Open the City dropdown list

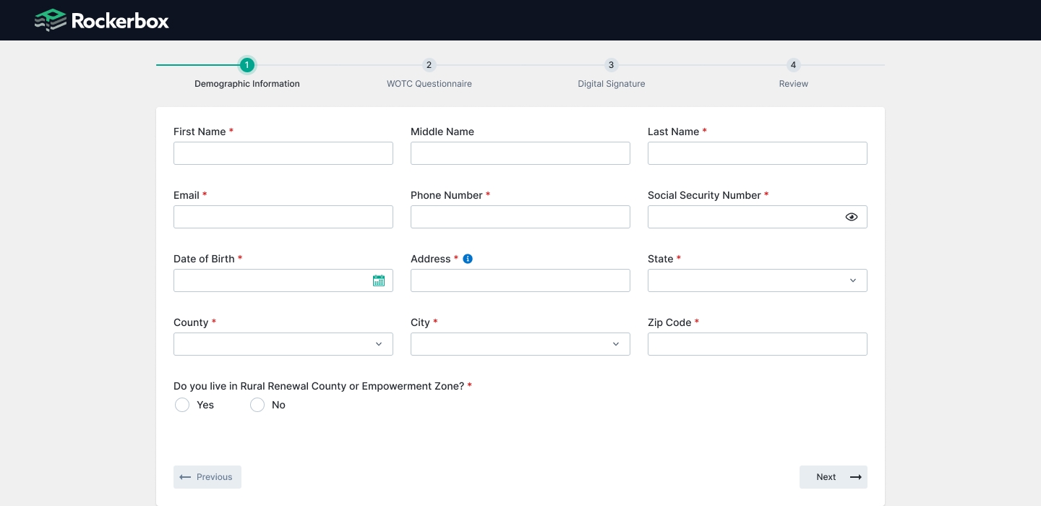tap(520, 344)
